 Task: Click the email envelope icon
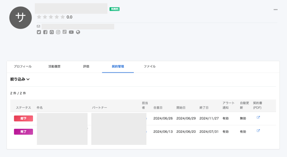[38, 26]
